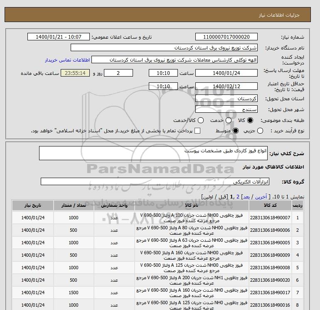Viewport: 320px width, 310px height.
Task: Click the اطلاعات کالاهای مورد نیاز heading
Action: click(x=273, y=167)
